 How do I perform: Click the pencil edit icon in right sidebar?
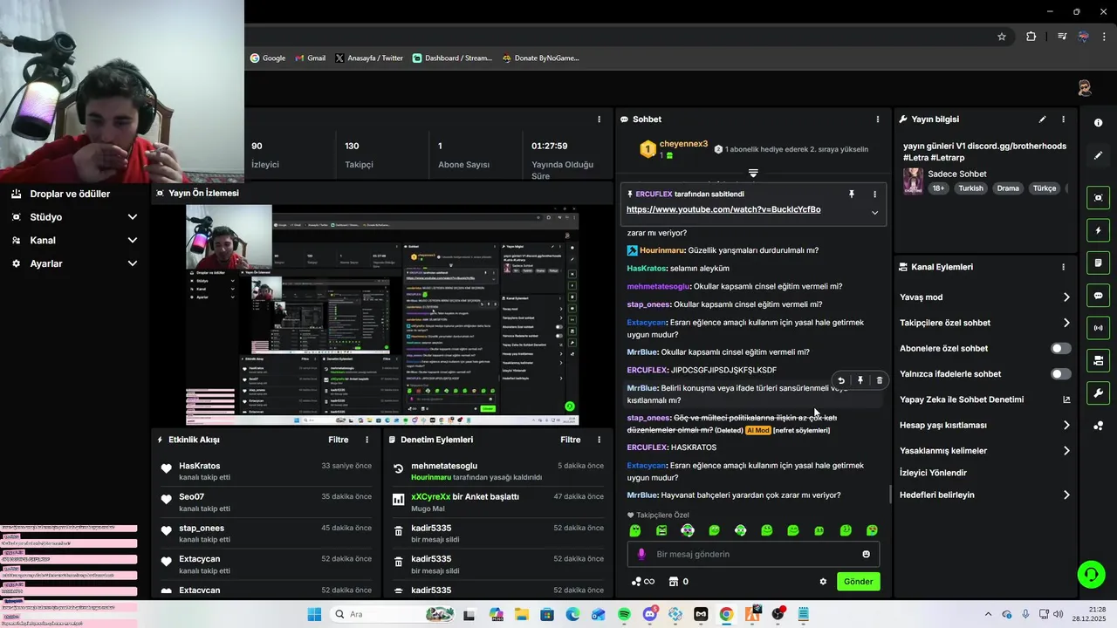point(1098,155)
